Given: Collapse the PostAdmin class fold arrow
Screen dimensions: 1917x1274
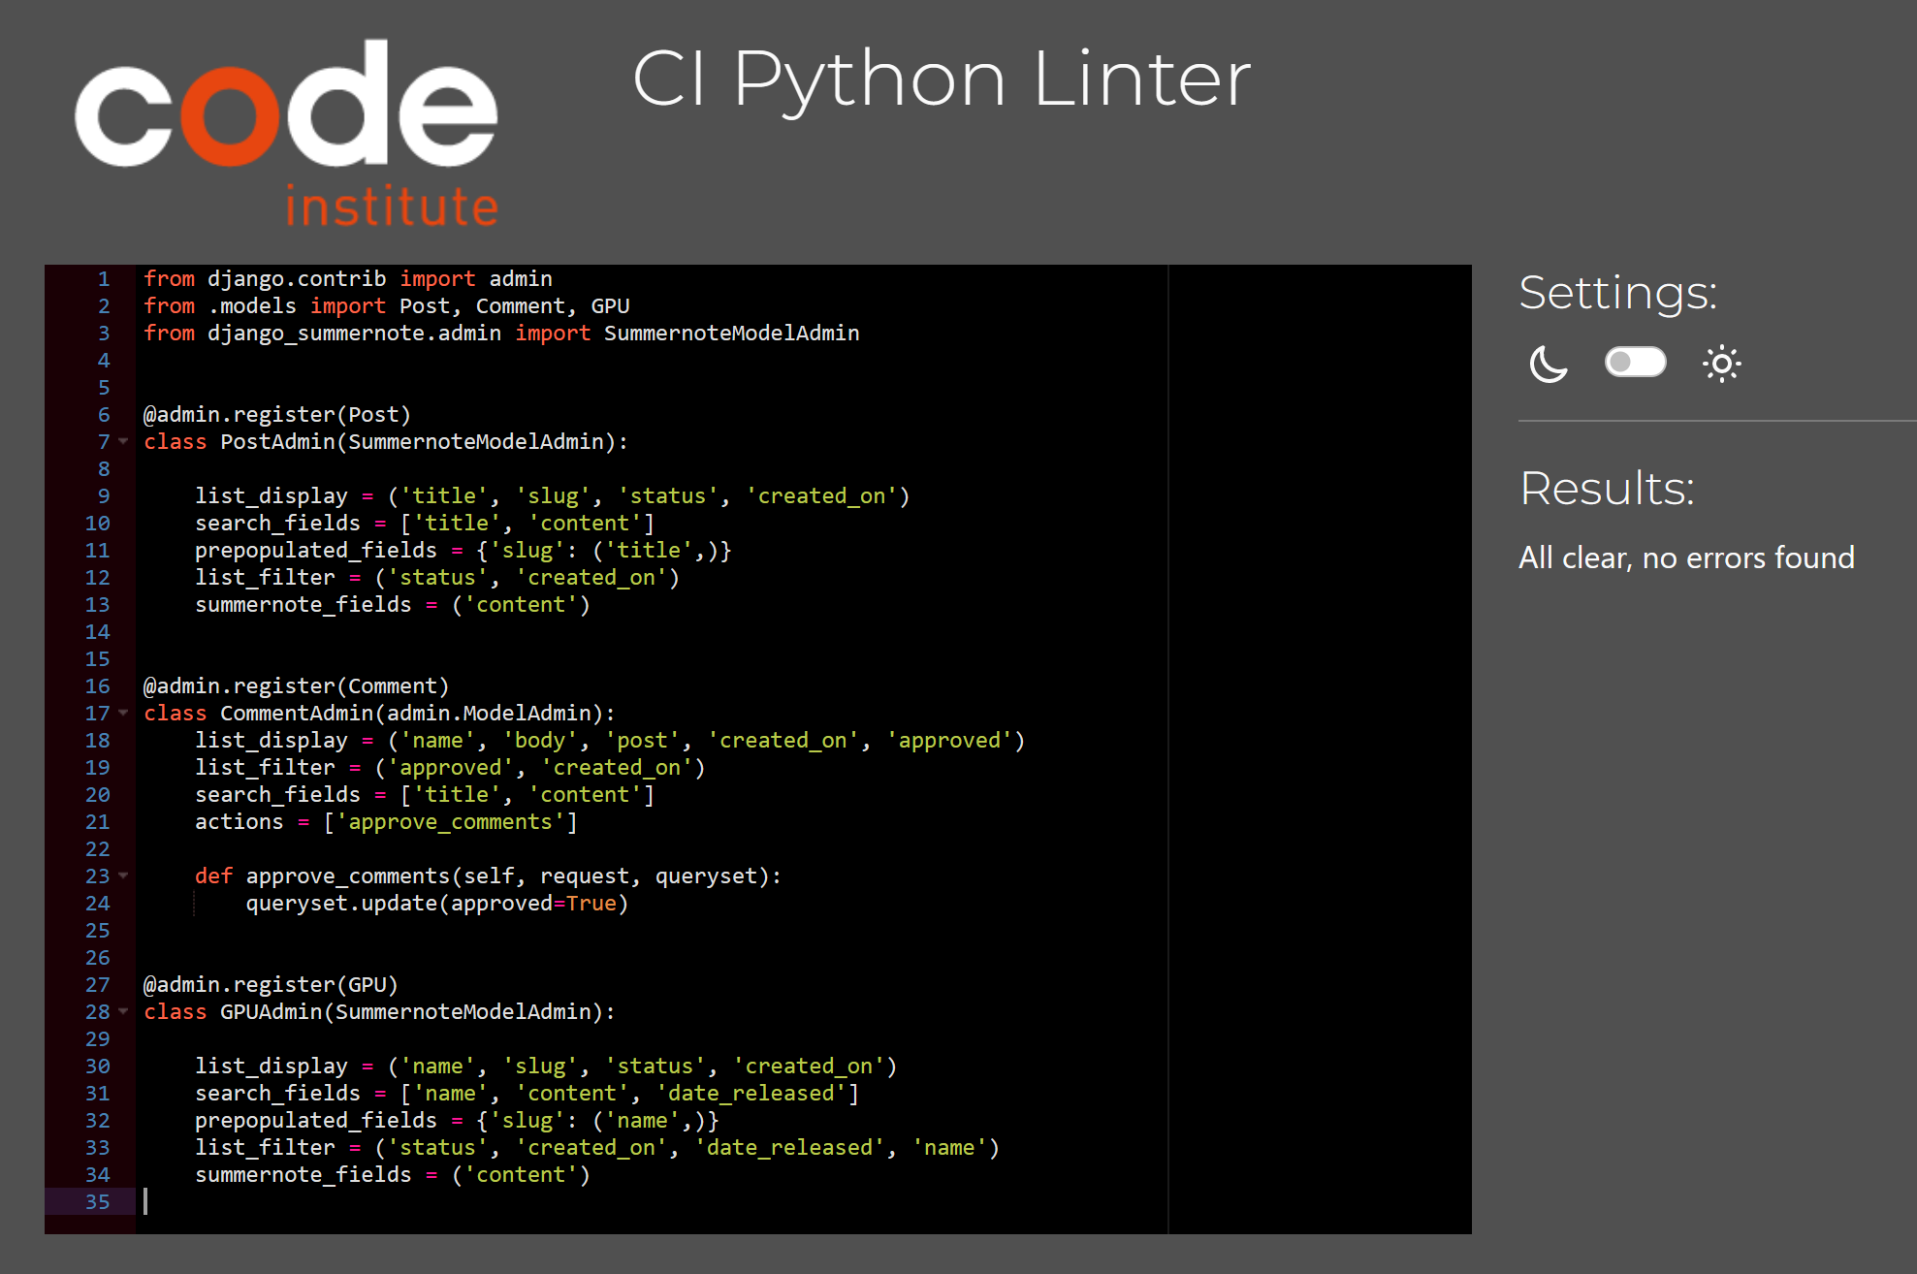Looking at the screenshot, I should [123, 441].
